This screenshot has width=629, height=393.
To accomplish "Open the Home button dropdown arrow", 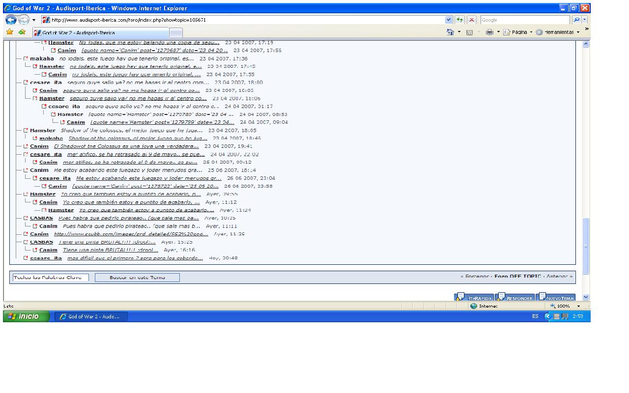I will click(459, 32).
